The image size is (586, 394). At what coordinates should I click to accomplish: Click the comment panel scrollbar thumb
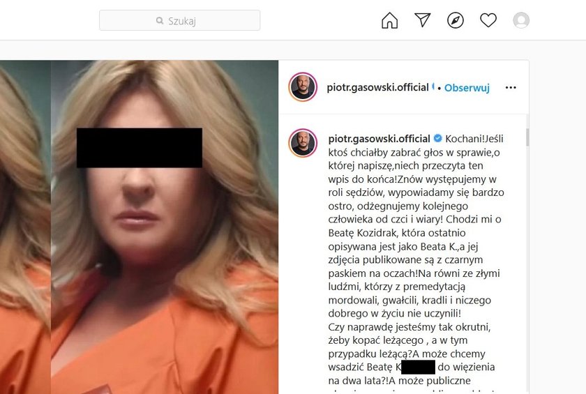pos(527,137)
